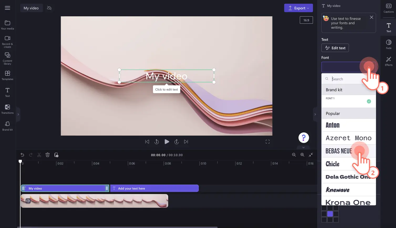The image size is (396, 228).
Task: Click the Undo icon
Action: (22, 155)
